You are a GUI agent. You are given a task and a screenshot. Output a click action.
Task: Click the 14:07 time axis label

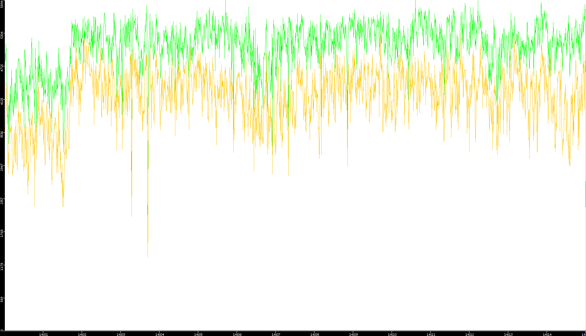pos(276,334)
